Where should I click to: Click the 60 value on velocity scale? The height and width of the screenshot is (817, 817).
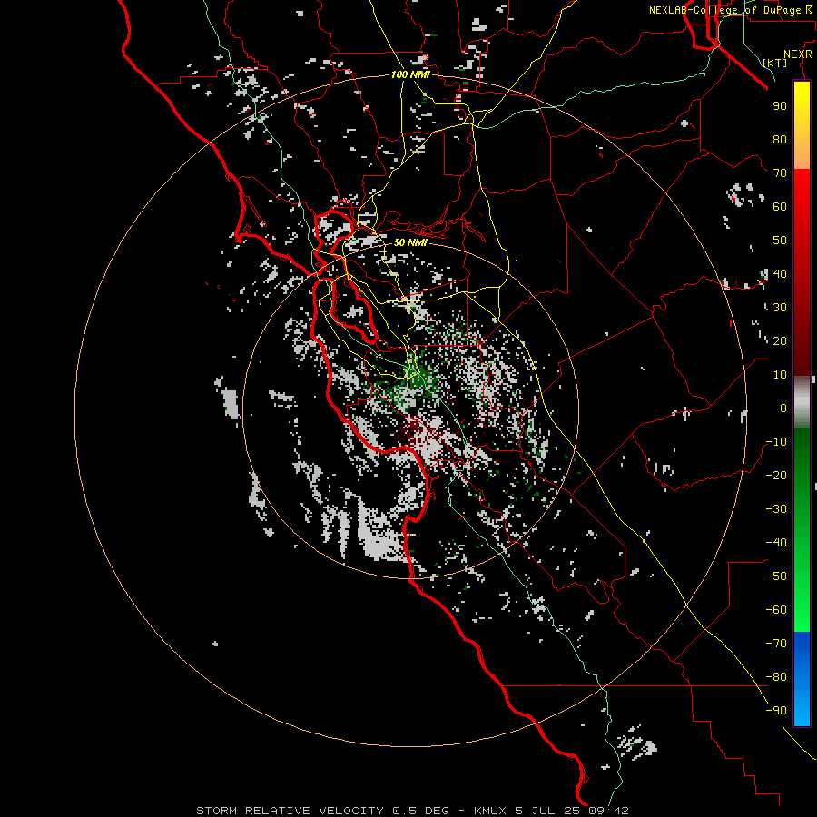tap(780, 206)
